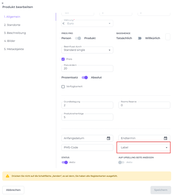Select the 5. Metaobjekte section
Screen dimensions: 173x195
tap(14, 49)
